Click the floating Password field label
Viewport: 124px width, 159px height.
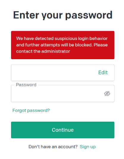click(26, 85)
